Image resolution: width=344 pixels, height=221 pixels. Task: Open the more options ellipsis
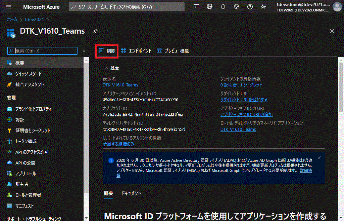coord(106,31)
